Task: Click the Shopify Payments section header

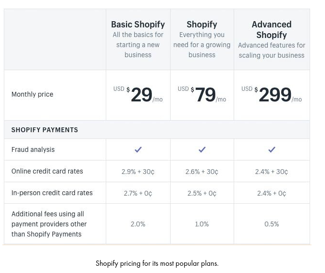Action: (45, 130)
